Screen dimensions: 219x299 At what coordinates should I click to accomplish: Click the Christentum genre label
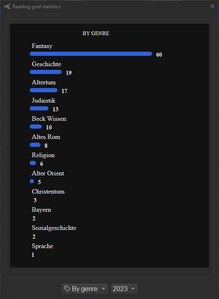48,191
